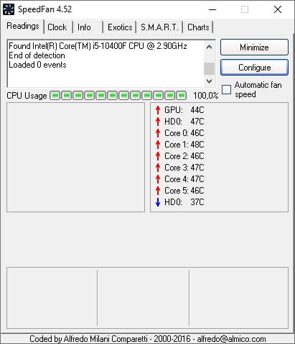This screenshot has height=344, width=295.
Task: Click the 'Core 1: 48C' reading
Action: pos(184,145)
